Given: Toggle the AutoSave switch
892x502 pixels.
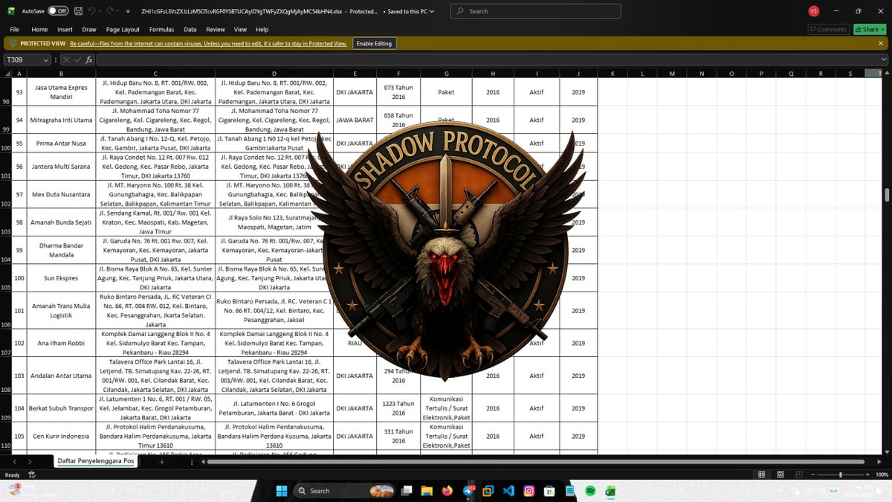Looking at the screenshot, I should pos(58,11).
